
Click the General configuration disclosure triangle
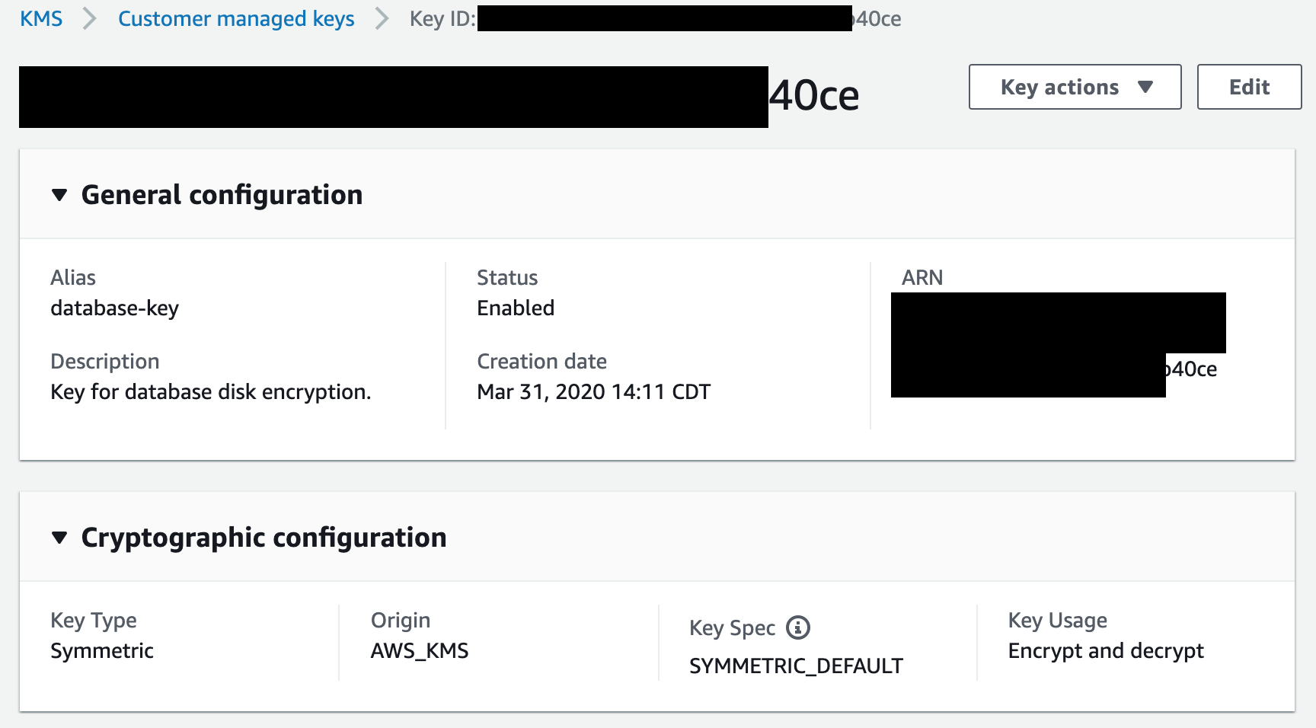(60, 195)
